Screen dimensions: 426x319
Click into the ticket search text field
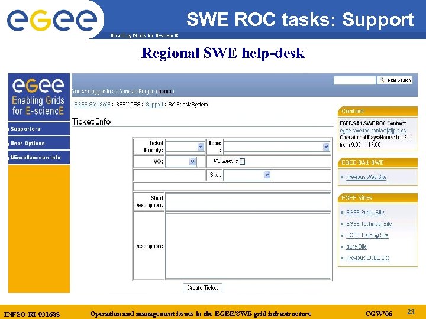[x=355, y=80]
